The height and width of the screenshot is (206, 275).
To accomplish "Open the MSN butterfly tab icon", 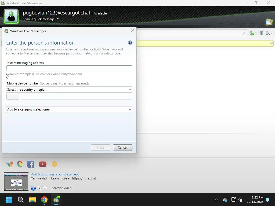I will 9,164.
